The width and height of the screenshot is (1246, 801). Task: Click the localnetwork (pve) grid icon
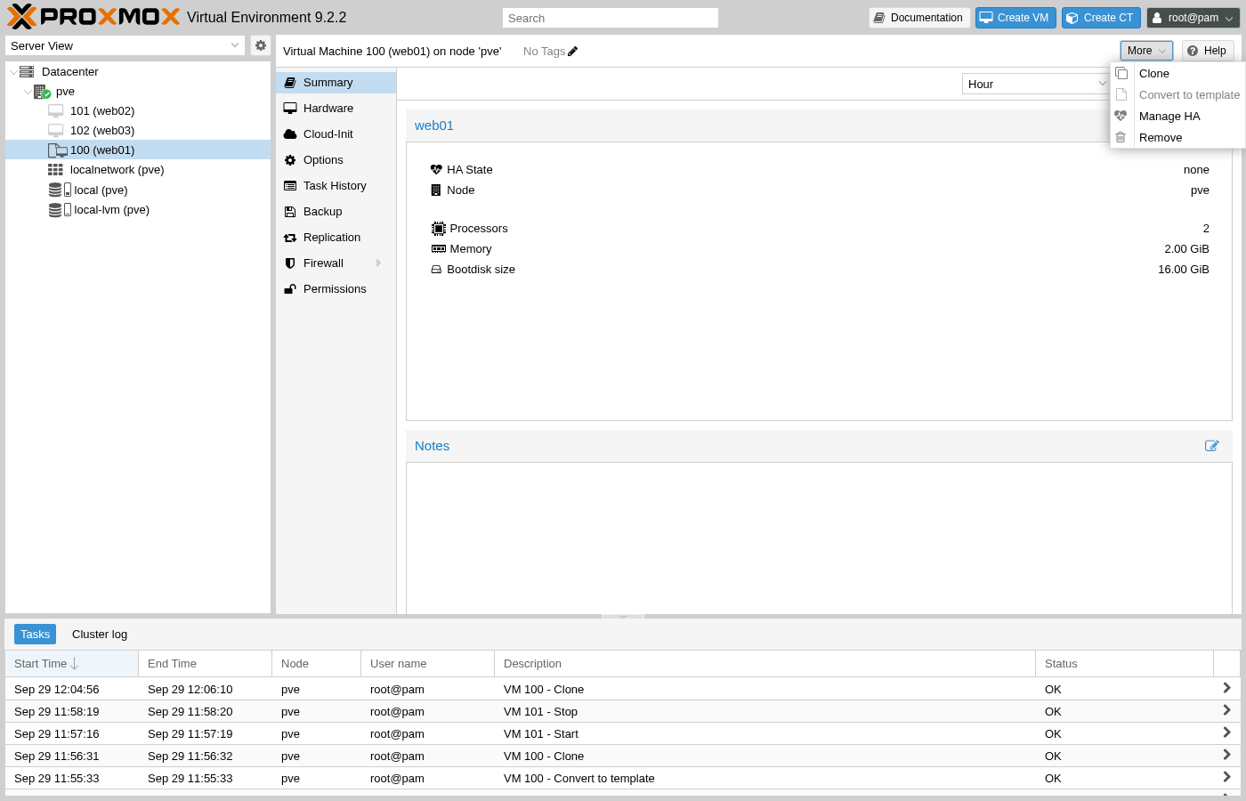tap(55, 170)
